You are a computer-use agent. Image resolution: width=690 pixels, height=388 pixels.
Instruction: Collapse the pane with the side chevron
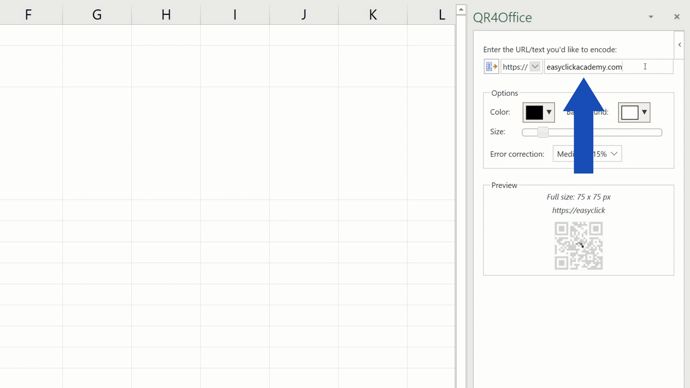[x=680, y=45]
